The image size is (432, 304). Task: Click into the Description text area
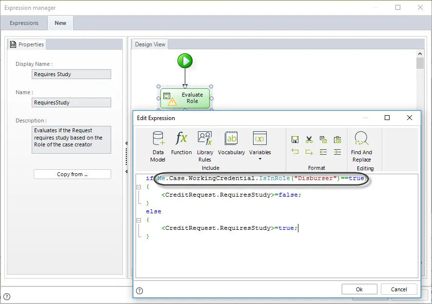(x=71, y=140)
